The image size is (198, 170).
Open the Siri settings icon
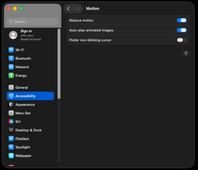pos(11,122)
